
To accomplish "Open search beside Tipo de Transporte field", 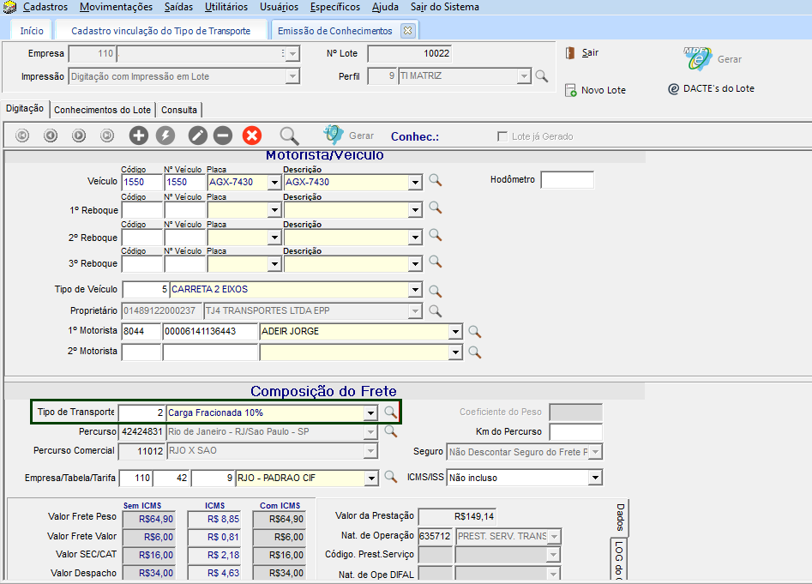I will click(x=390, y=412).
